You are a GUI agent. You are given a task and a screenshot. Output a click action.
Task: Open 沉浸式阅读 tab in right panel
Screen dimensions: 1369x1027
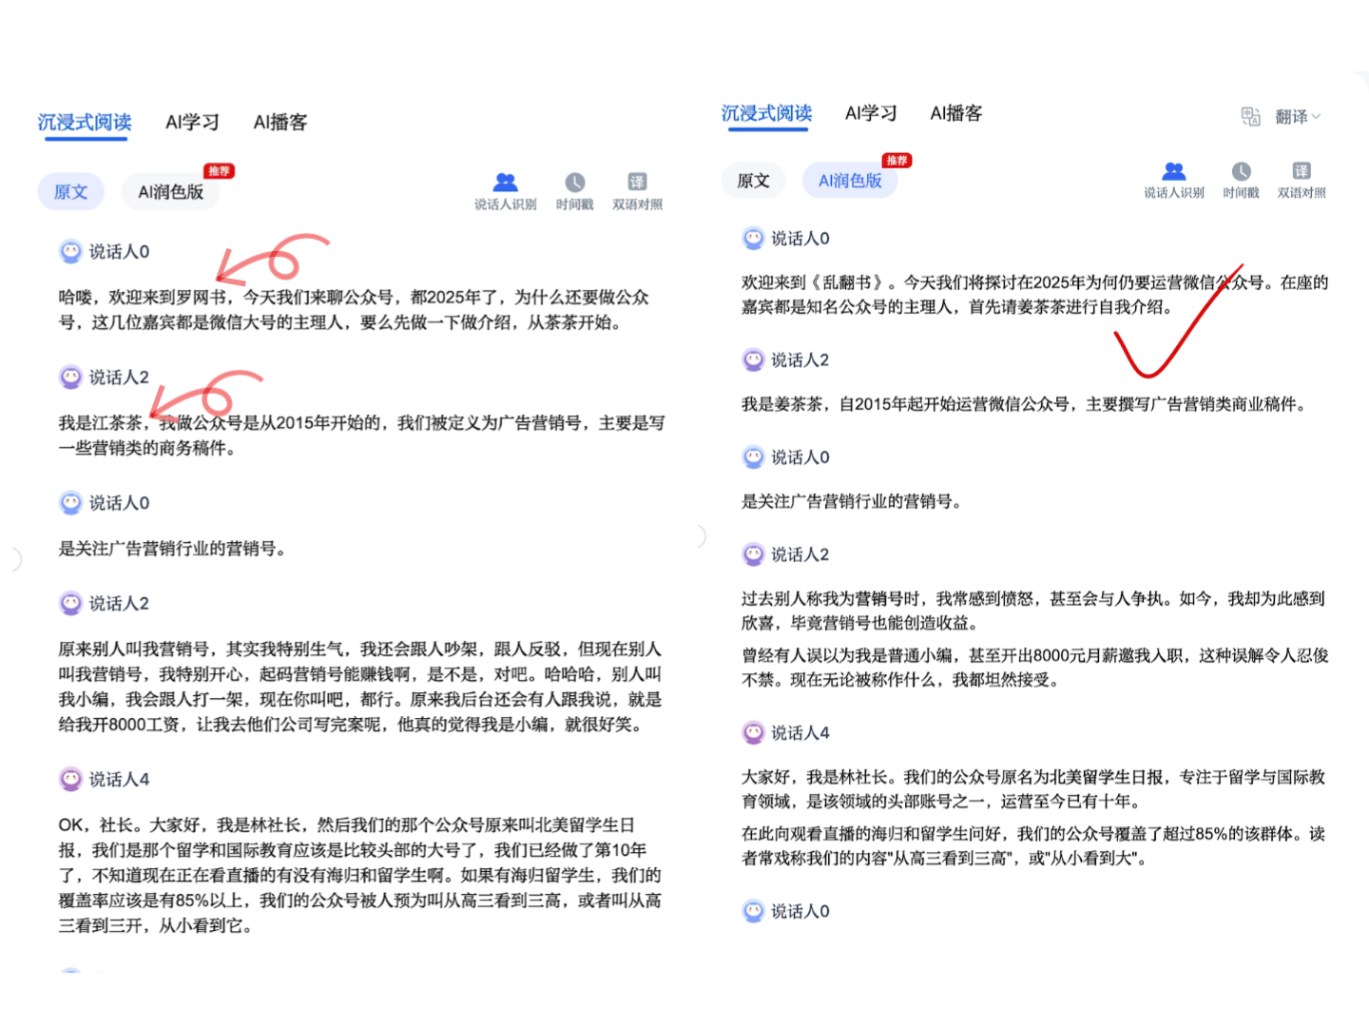tap(767, 113)
